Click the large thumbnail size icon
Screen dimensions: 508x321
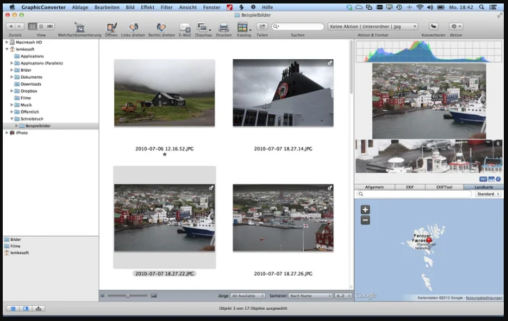[x=154, y=296]
